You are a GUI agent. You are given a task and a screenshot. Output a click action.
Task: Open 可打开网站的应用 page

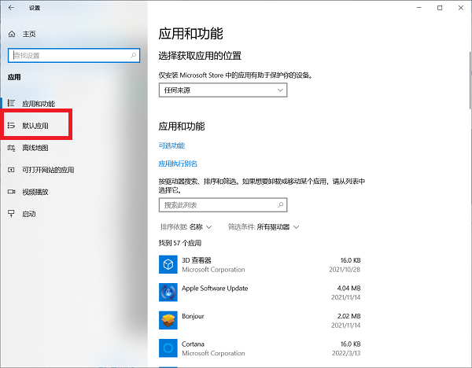pos(48,170)
